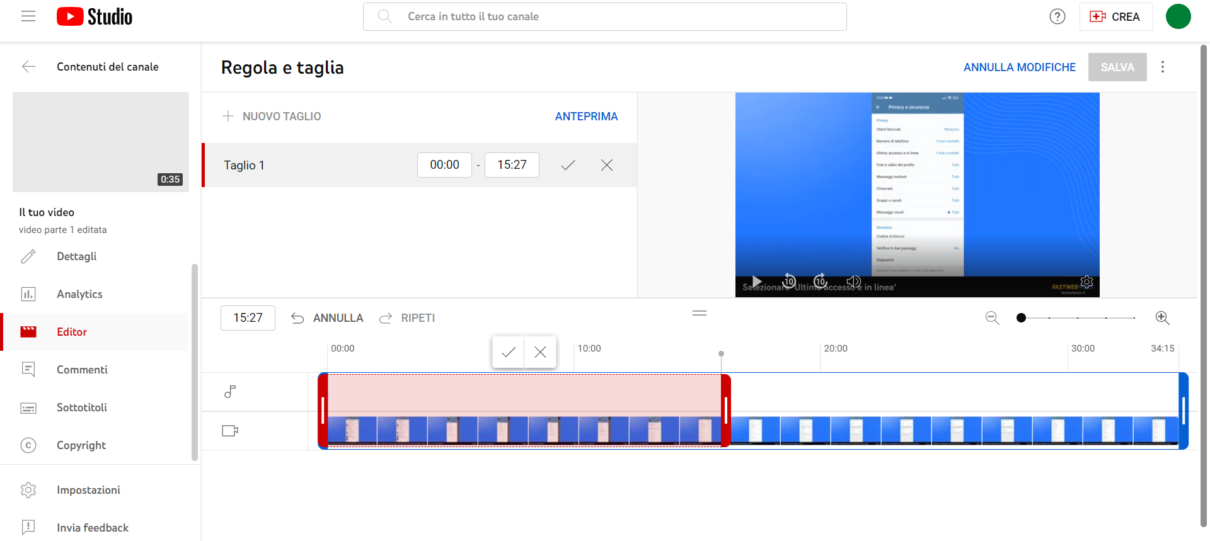Zoom out the timeline
This screenshot has width=1210, height=541.
(992, 318)
